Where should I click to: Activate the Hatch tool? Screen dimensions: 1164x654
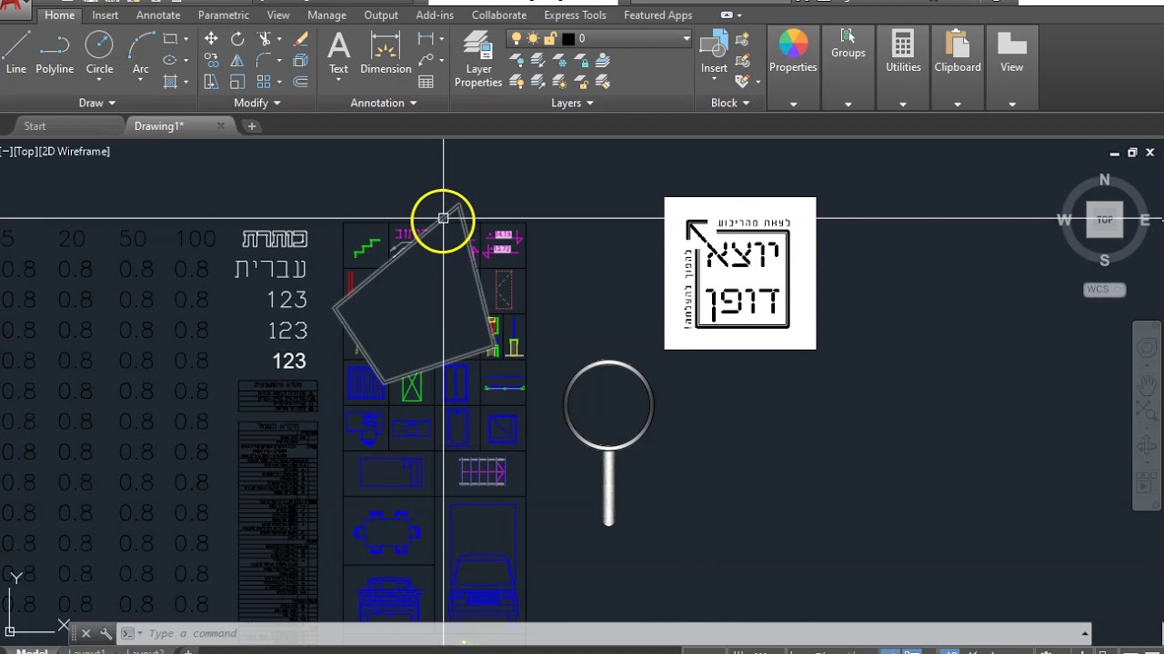click(x=170, y=82)
